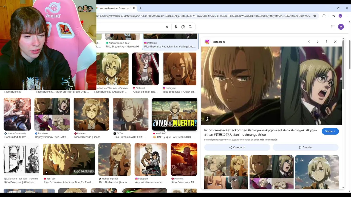Open preview panel more options menu
Viewport: 351px width, 197px height.
pos(326,42)
